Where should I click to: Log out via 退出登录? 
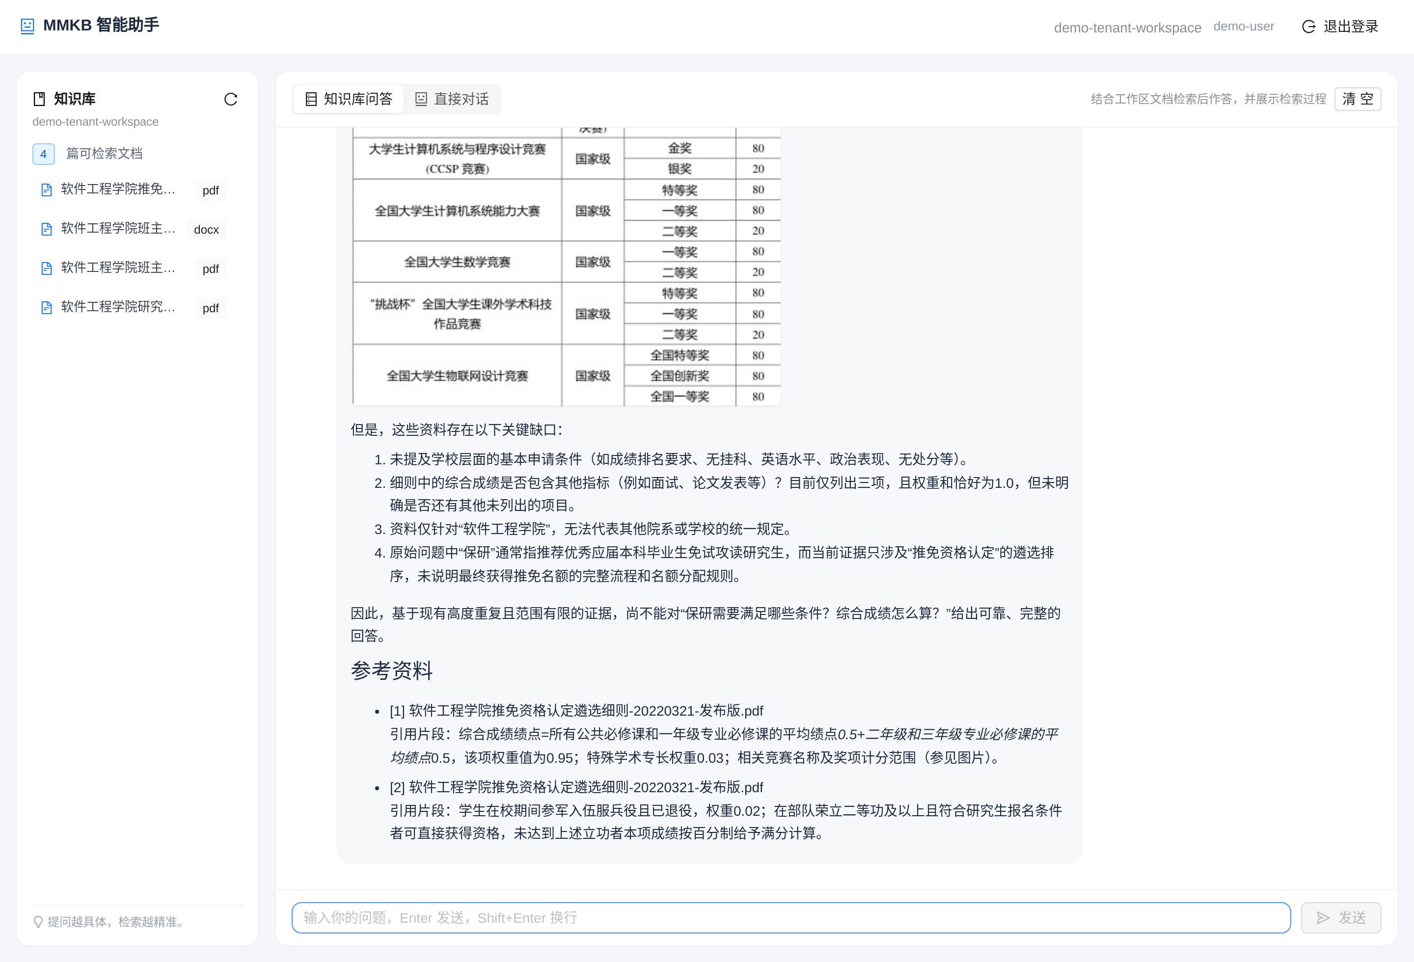pos(1340,27)
